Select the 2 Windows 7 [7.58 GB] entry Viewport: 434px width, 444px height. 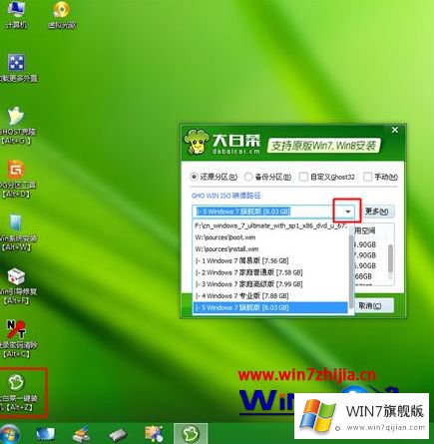point(270,272)
